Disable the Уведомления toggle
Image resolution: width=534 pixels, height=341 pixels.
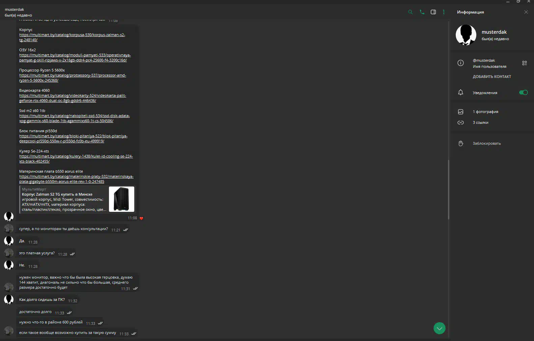(x=523, y=92)
